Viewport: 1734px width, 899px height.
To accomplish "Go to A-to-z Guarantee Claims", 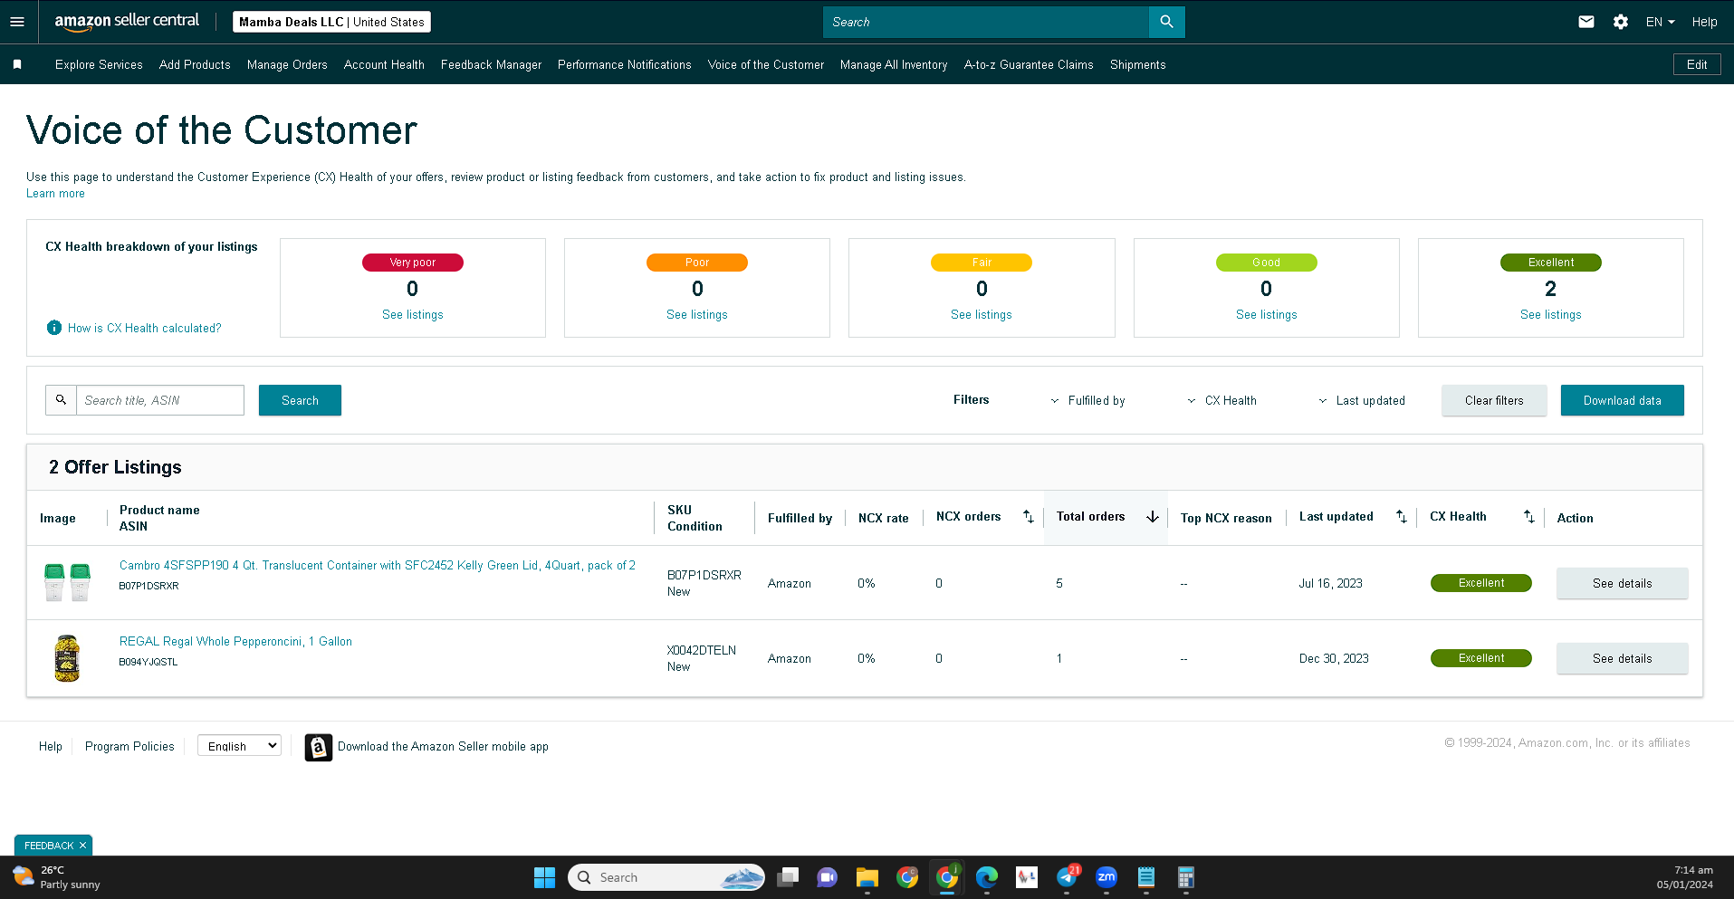I will click(x=1029, y=64).
